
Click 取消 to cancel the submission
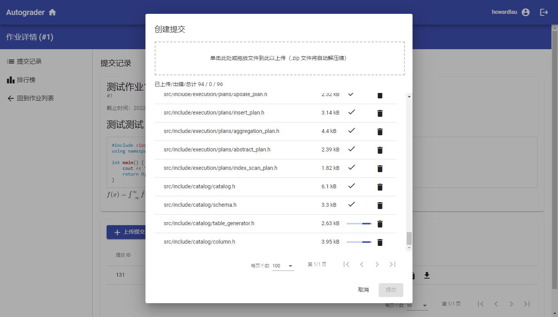point(363,290)
